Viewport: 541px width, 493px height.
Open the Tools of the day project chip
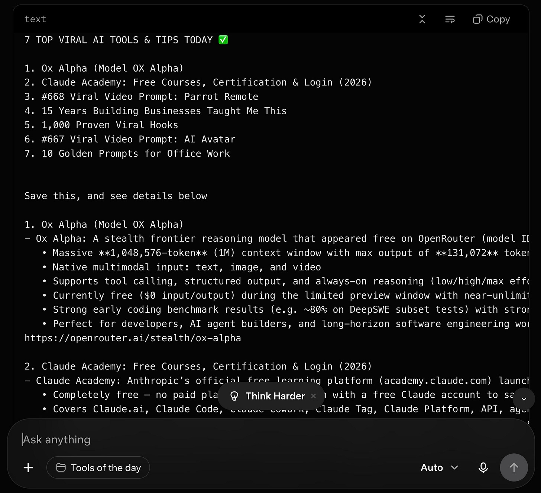coord(98,467)
